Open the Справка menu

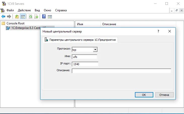pyautogui.click(x=61, y=10)
